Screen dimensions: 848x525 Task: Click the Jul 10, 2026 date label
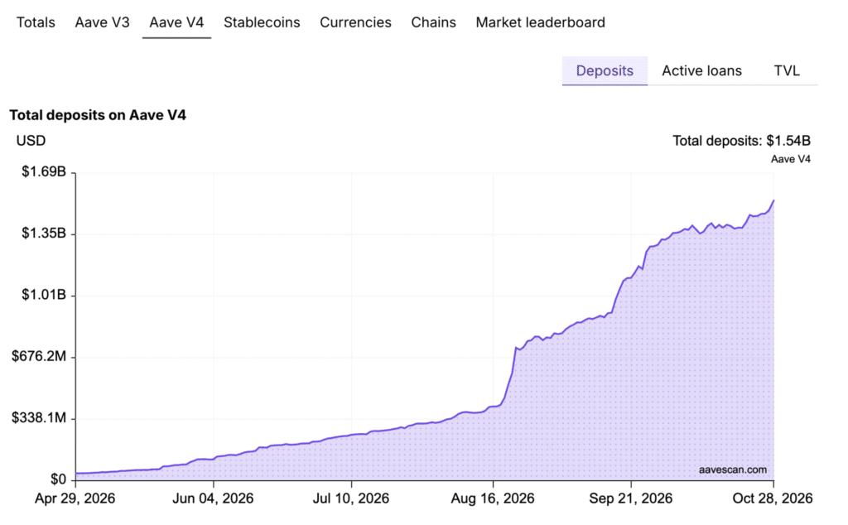tap(351, 499)
